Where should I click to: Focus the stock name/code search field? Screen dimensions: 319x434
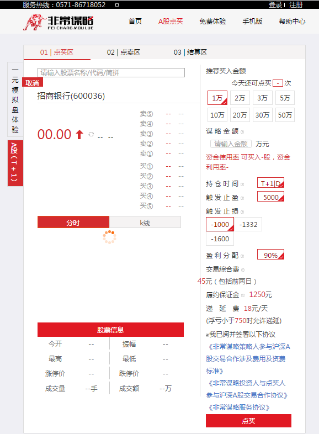(111, 72)
